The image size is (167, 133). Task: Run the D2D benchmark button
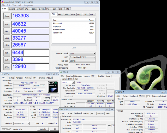click(x=7, y=60)
